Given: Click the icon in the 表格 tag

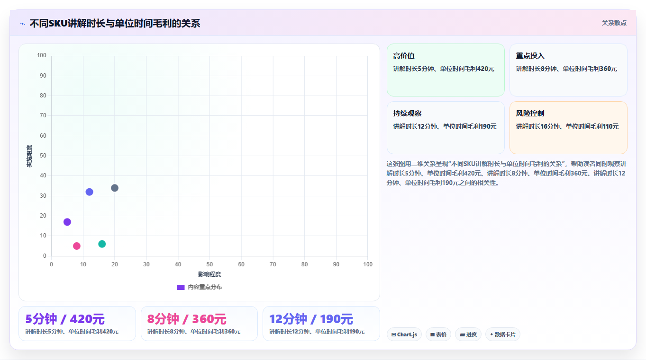Looking at the screenshot, I should pyautogui.click(x=432, y=334).
